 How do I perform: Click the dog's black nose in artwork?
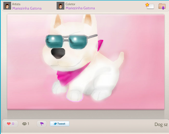pyautogui.click(x=58, y=53)
